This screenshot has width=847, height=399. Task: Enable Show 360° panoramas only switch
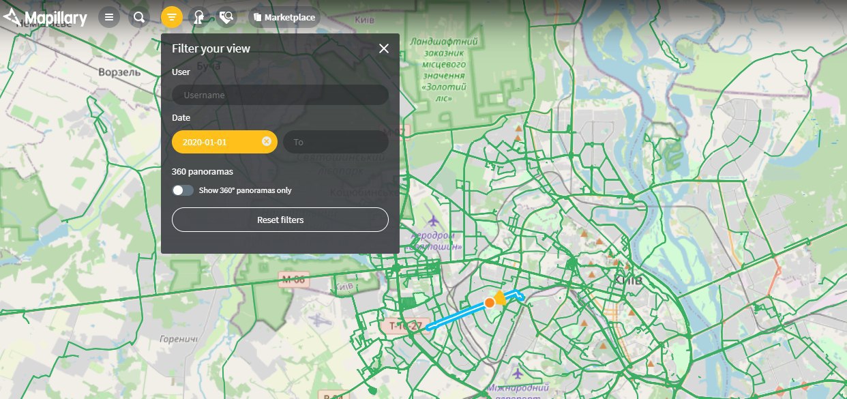[183, 190]
